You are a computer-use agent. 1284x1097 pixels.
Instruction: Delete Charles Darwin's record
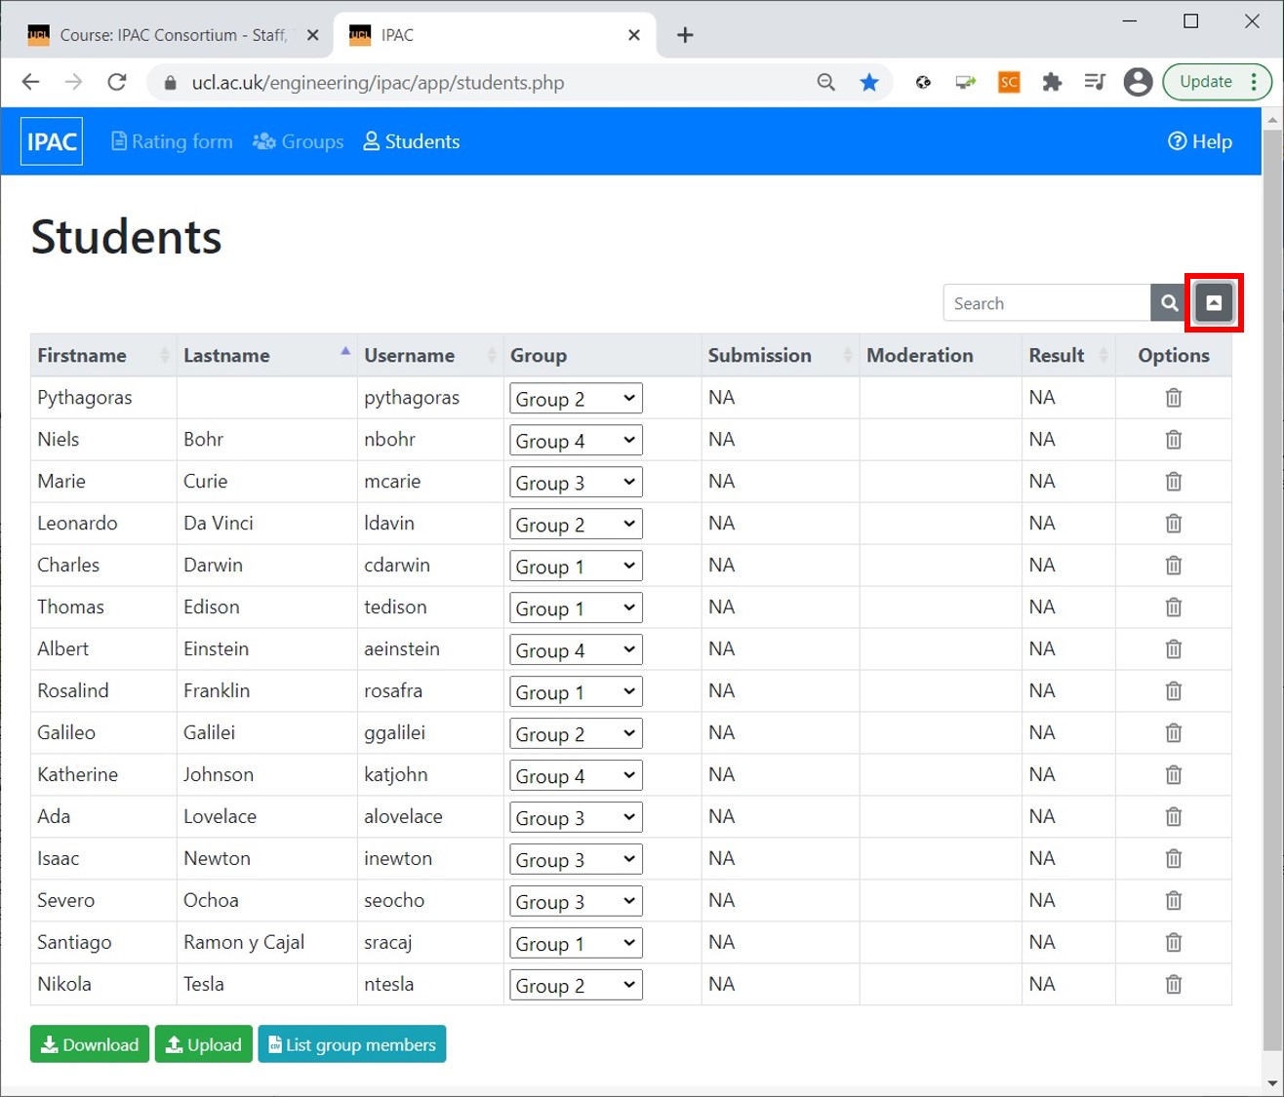click(x=1174, y=566)
